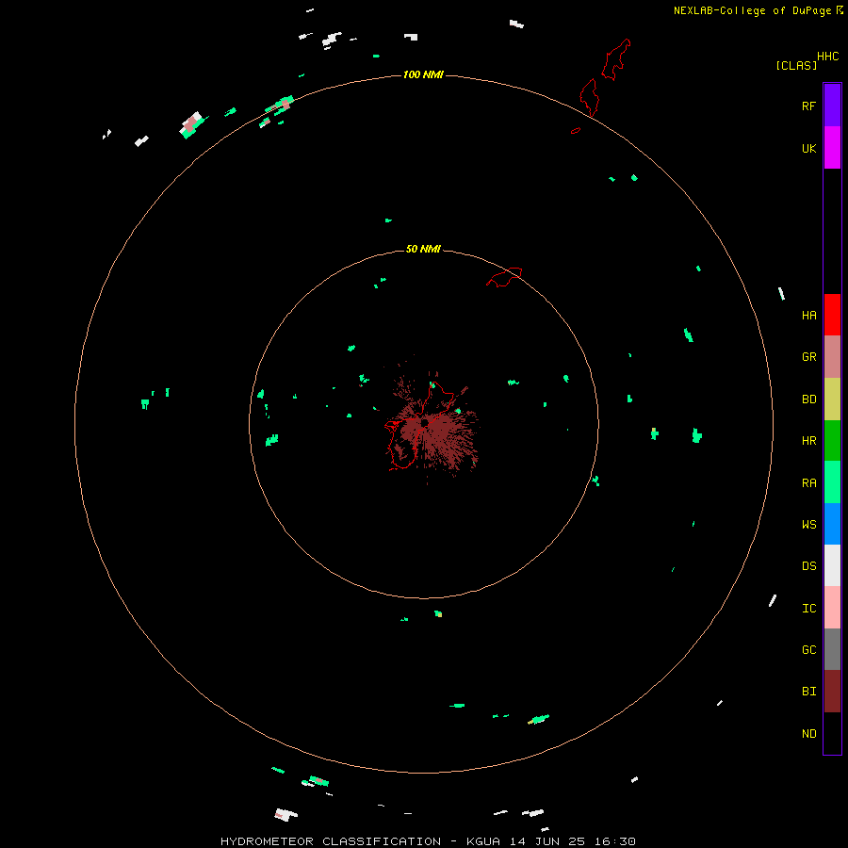
Task: Click the "UK" legend label
Action: (x=809, y=148)
